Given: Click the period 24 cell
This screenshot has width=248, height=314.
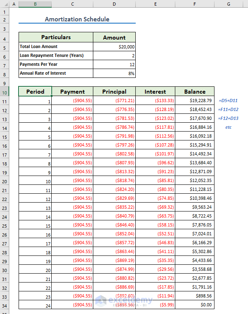Looking at the screenshot, I should 35,305.
